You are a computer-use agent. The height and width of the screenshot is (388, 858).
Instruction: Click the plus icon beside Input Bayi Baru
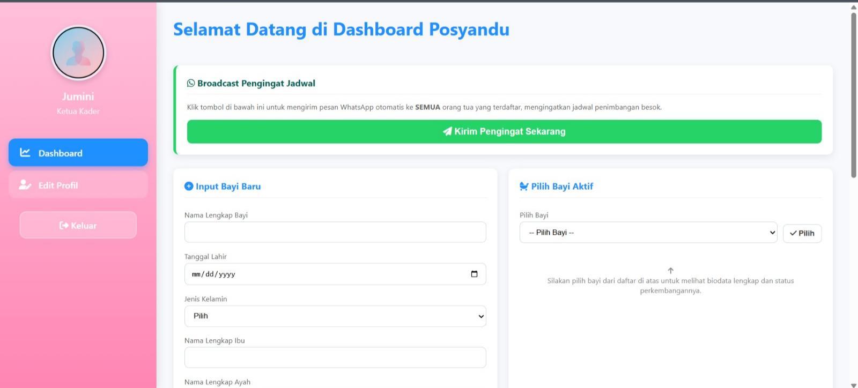coord(189,186)
